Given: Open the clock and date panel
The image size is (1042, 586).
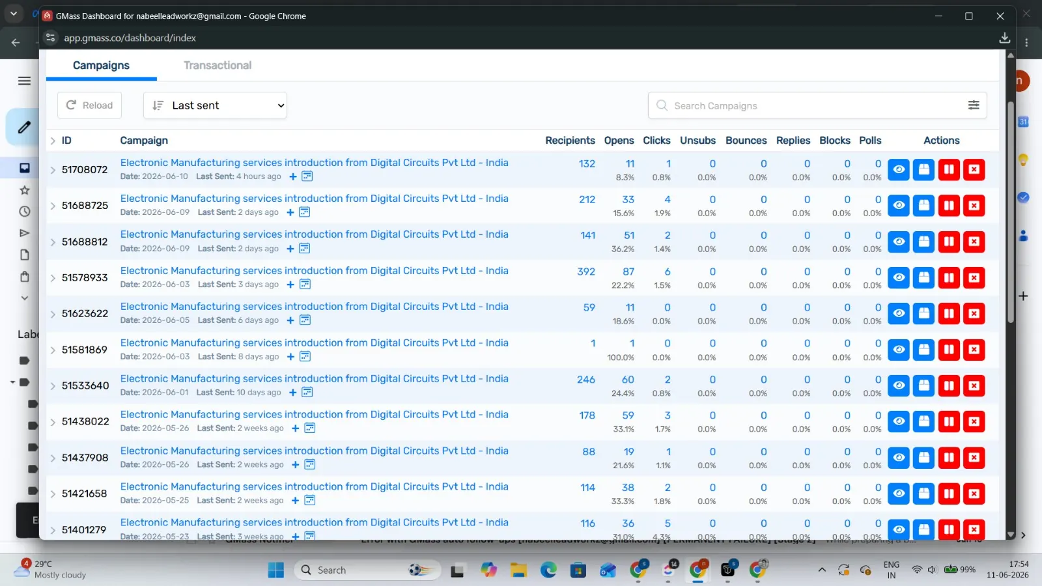Looking at the screenshot, I should coord(1007,570).
